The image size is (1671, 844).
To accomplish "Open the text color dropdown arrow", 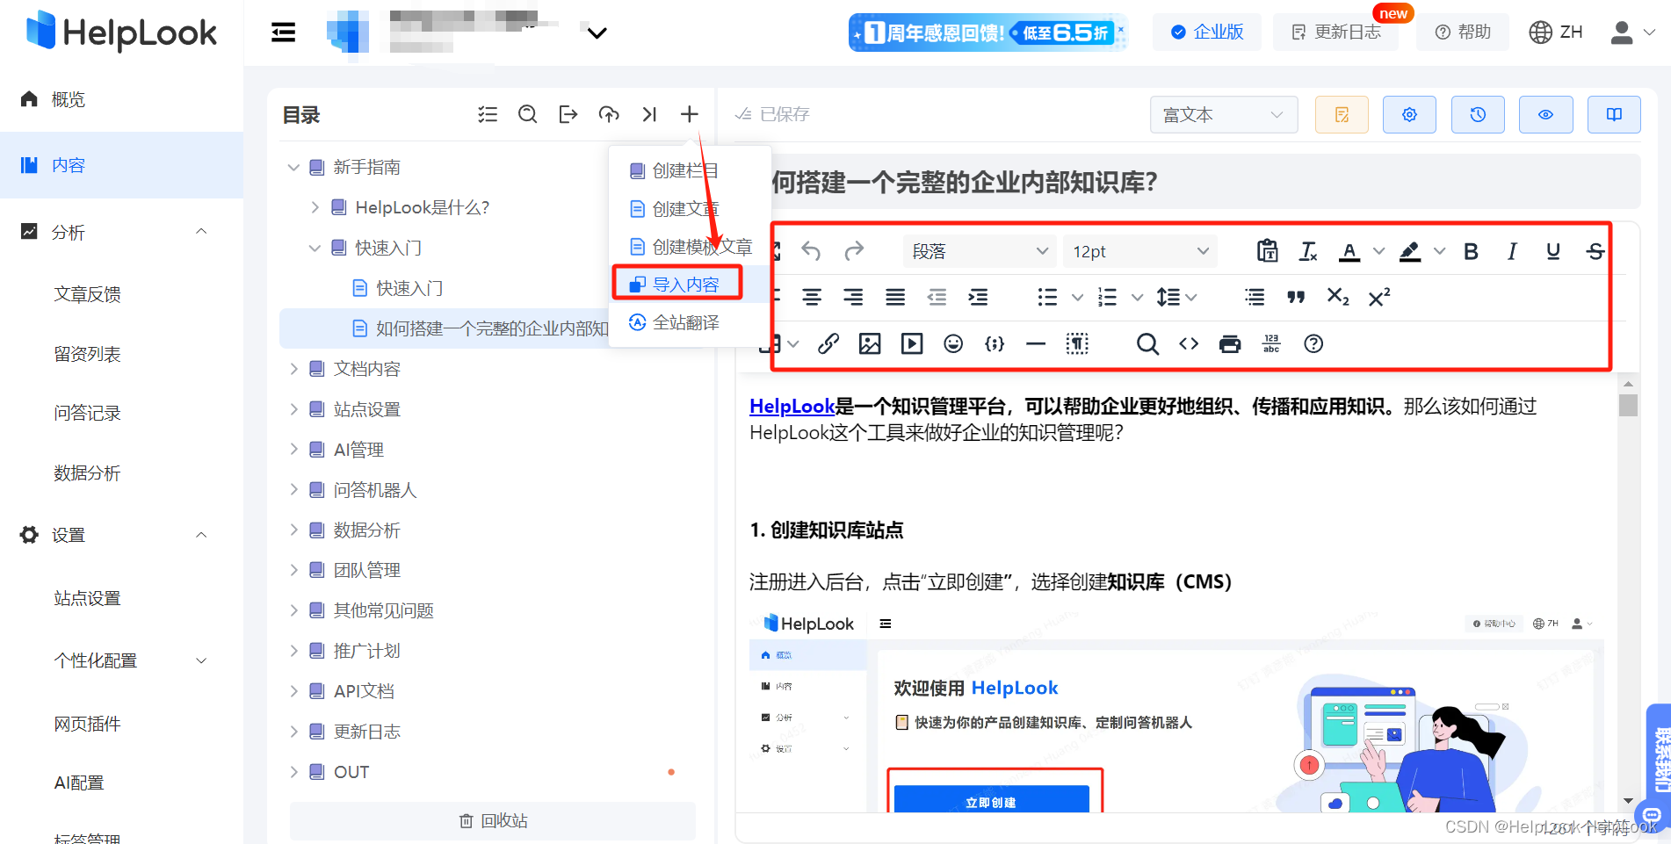I will click(x=1379, y=251).
